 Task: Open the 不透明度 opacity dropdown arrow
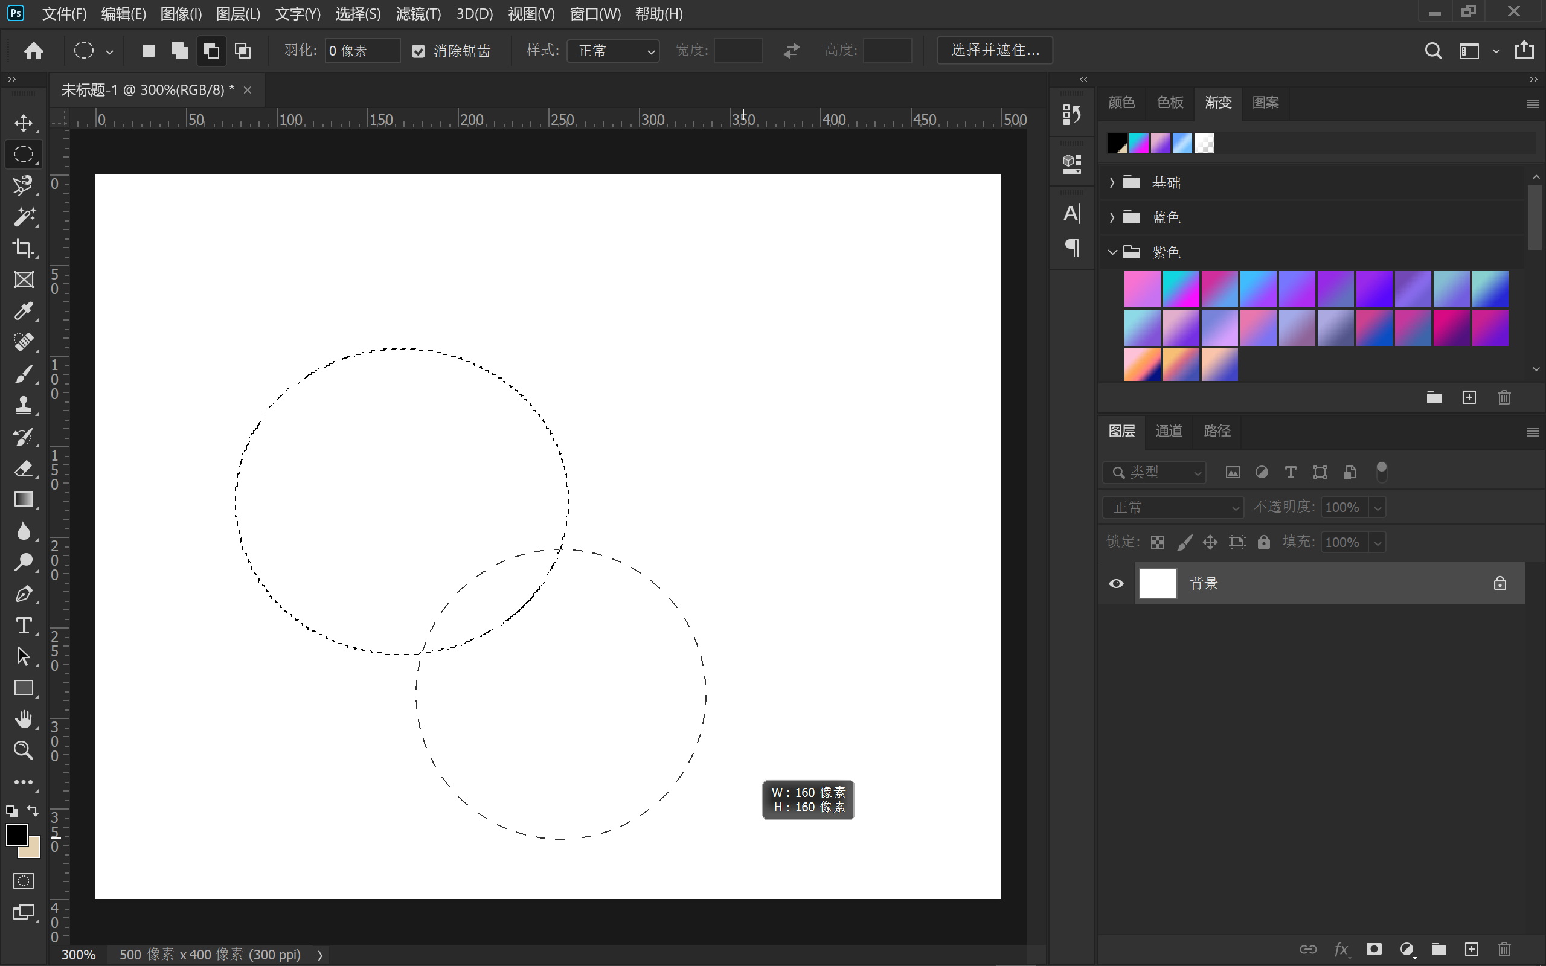[1378, 508]
